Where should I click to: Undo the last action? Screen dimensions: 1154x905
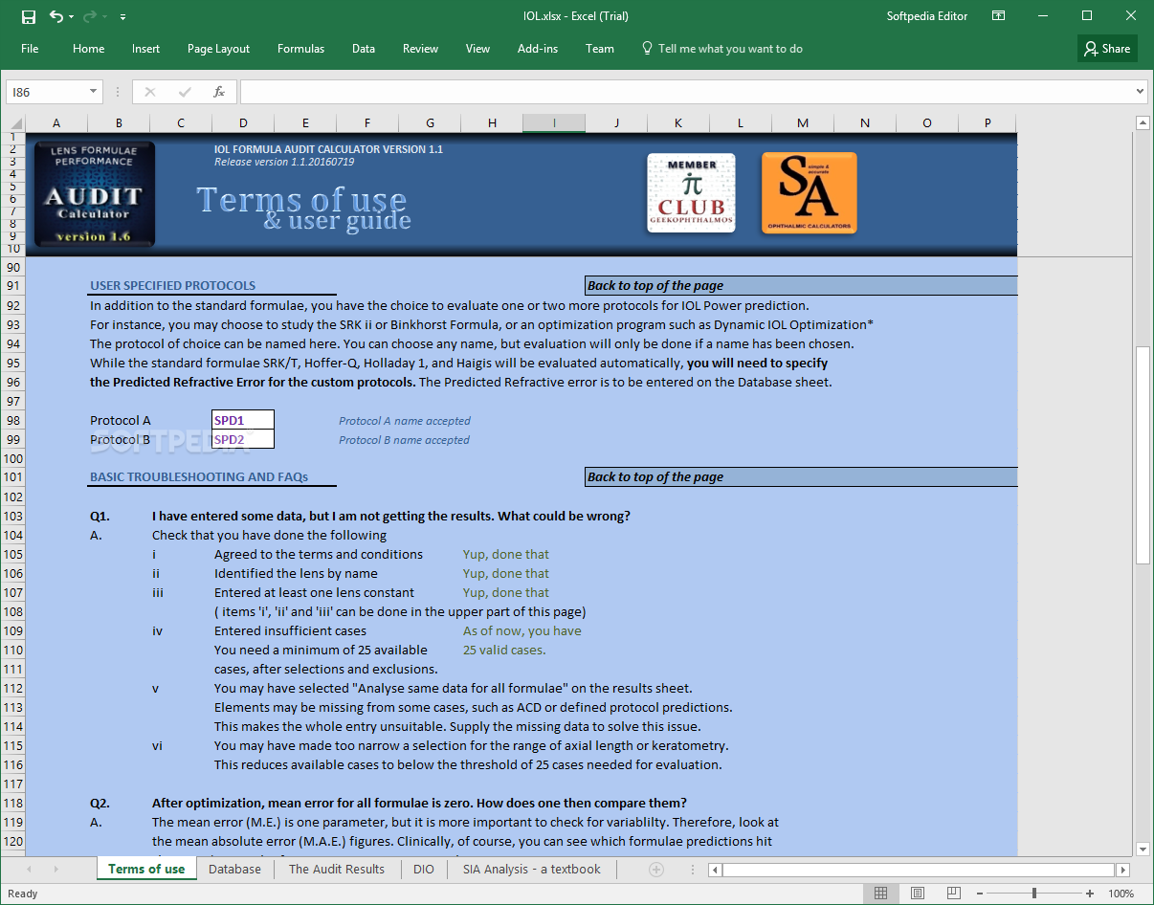point(55,16)
